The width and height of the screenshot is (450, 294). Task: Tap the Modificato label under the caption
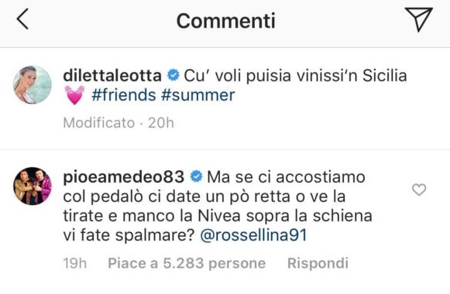[x=99, y=123]
